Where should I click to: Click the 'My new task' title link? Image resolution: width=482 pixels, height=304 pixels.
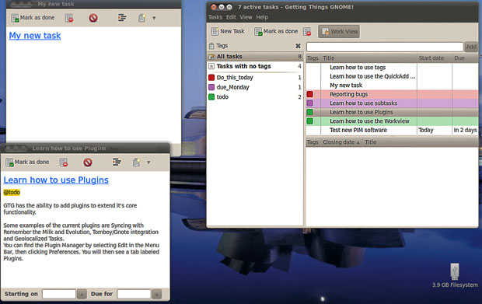(x=35, y=36)
